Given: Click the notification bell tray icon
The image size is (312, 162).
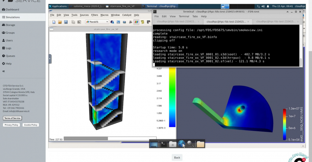Looking at the screenshot, I should [x=268, y=6].
